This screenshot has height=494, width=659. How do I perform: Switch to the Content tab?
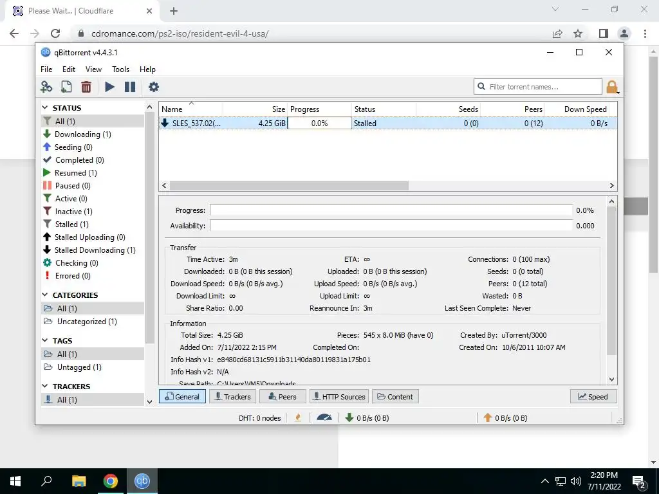[395, 396]
